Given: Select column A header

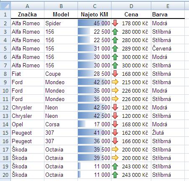Looking at the screenshot, I should [x=28, y=6].
